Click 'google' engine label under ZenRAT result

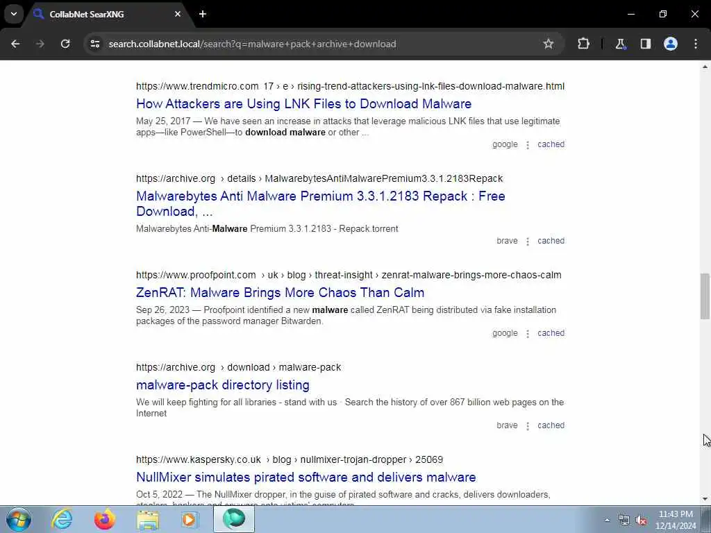pos(505,333)
